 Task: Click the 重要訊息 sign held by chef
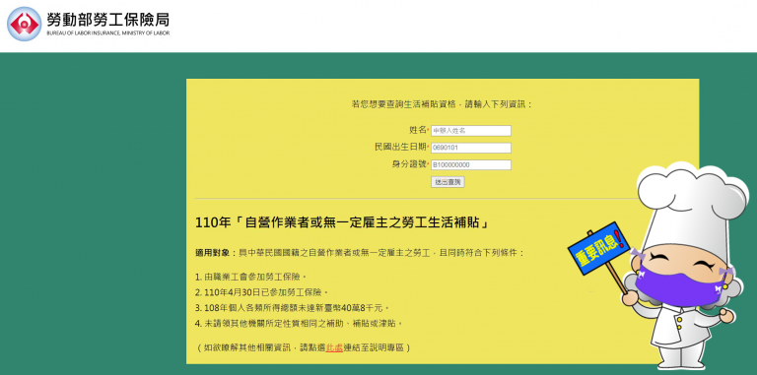(x=598, y=248)
